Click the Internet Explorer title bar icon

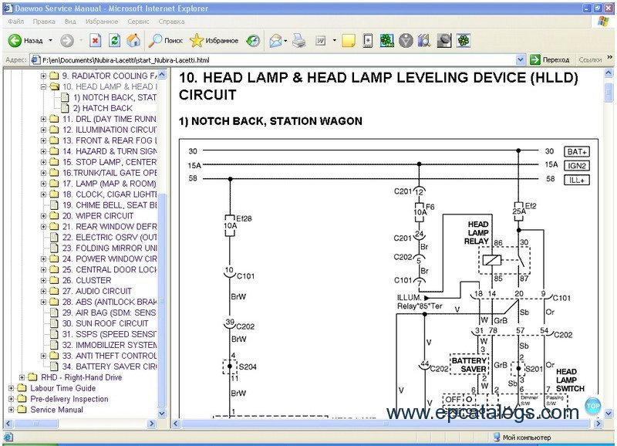[8, 8]
